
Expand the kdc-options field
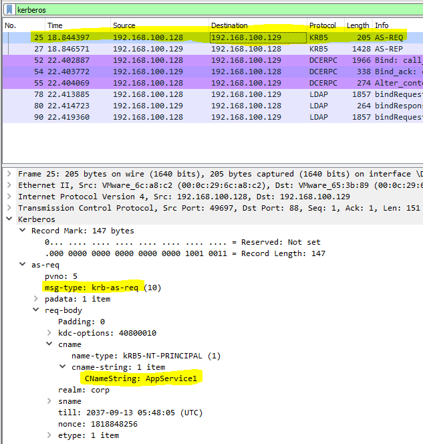point(50,333)
